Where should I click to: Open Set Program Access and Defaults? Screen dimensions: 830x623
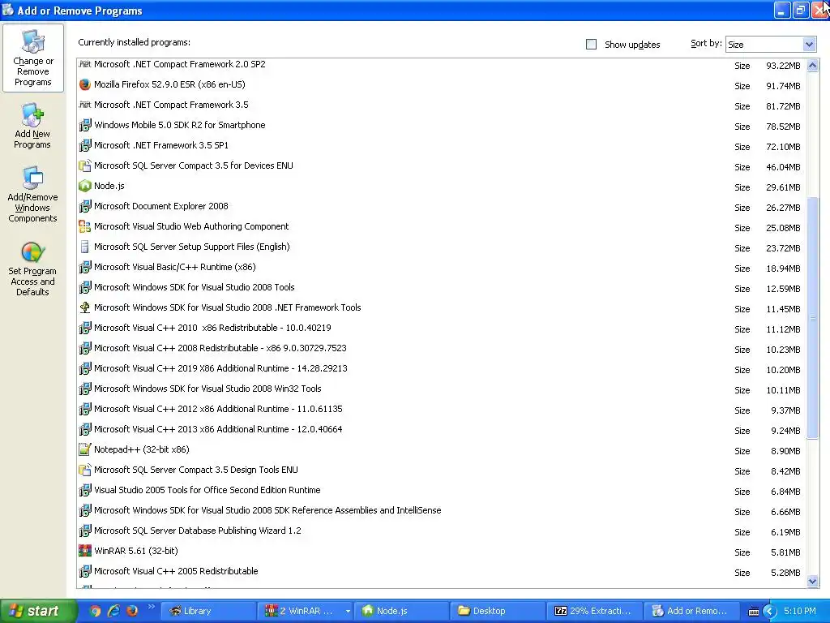[32, 269]
